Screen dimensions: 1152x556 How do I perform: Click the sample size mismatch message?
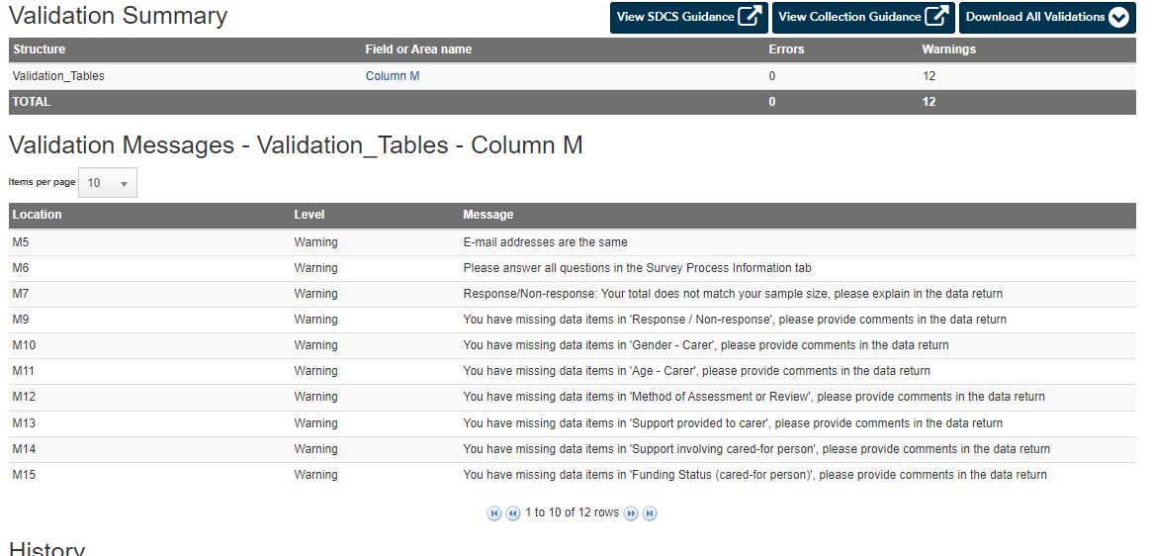pos(733,294)
